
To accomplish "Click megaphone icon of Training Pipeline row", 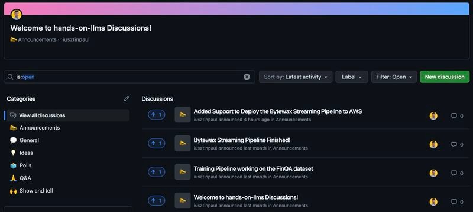I will (183, 172).
